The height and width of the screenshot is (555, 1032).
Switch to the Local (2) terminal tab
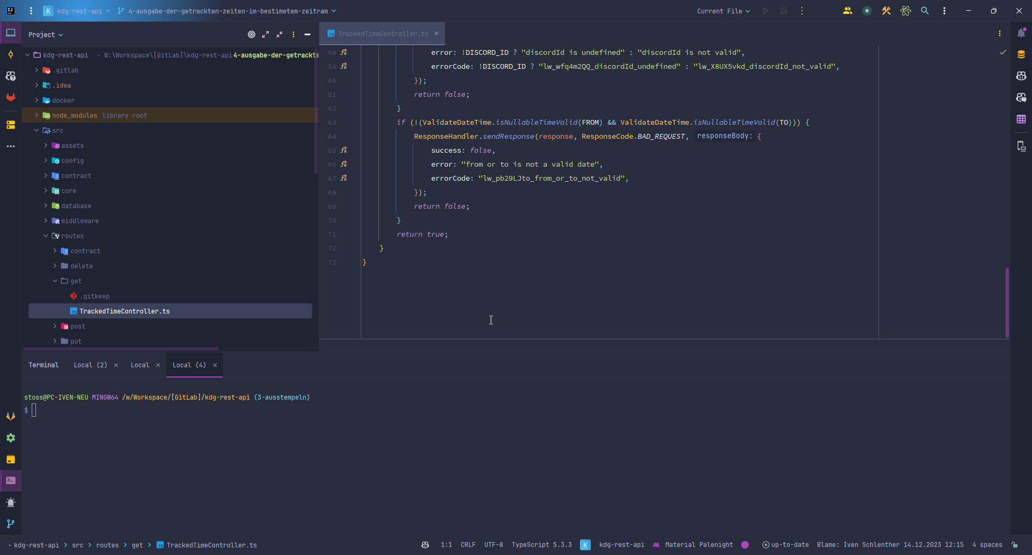pos(90,365)
